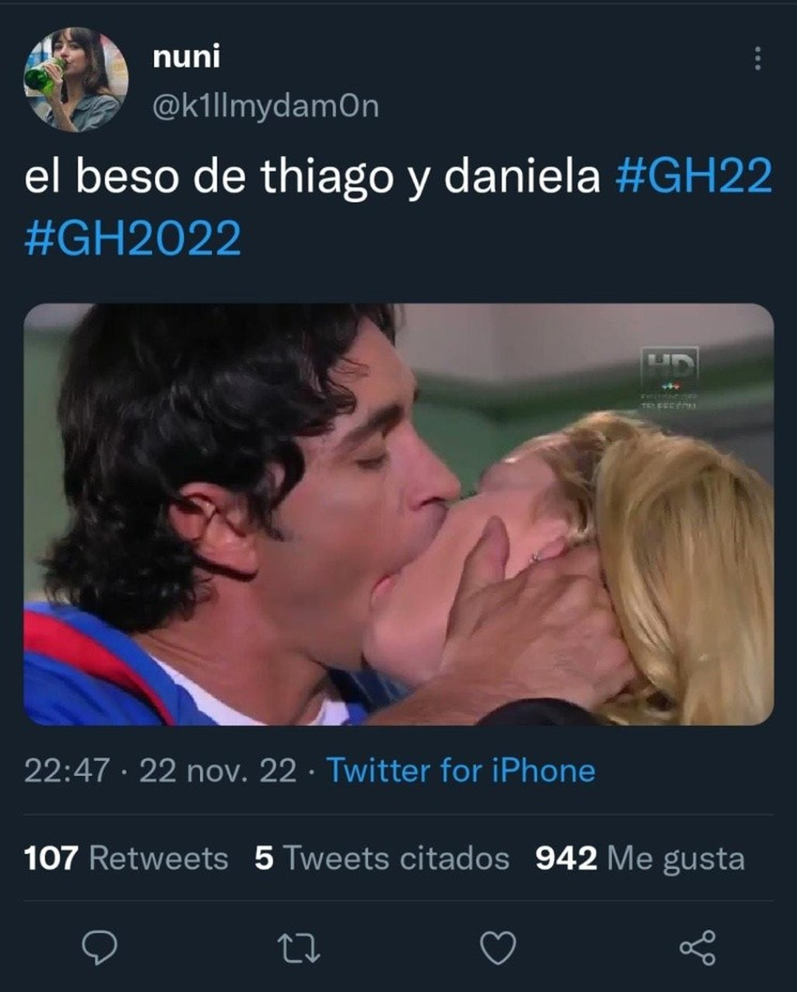The image size is (797, 992).
Task: Open the #GH2022 hashtag link
Action: pos(133,239)
